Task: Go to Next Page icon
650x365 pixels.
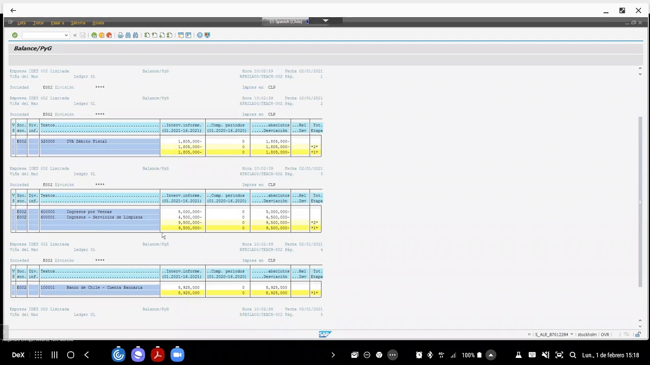Action: 162,35
